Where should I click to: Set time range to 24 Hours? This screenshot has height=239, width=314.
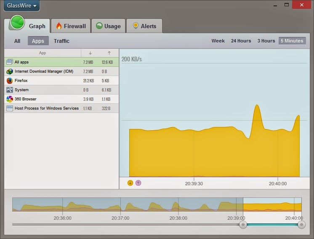coord(241,41)
